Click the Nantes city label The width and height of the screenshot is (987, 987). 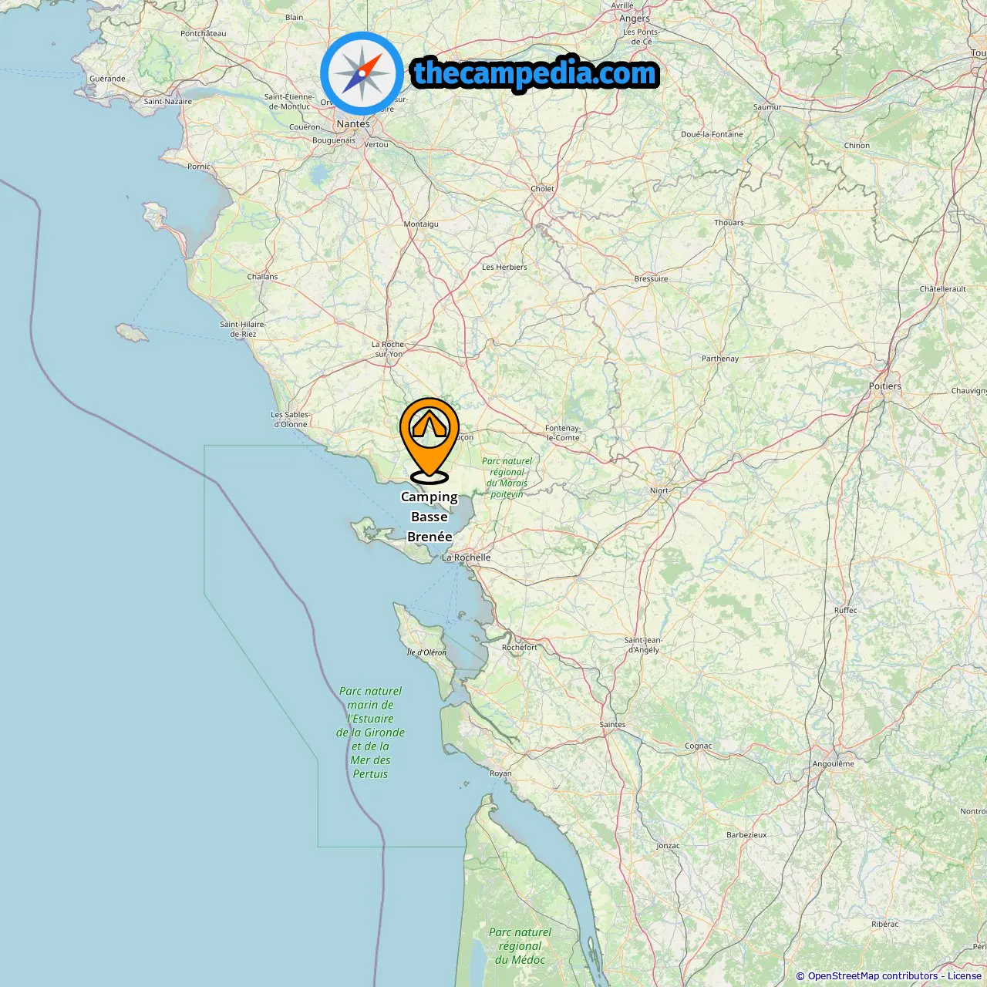coord(353,123)
